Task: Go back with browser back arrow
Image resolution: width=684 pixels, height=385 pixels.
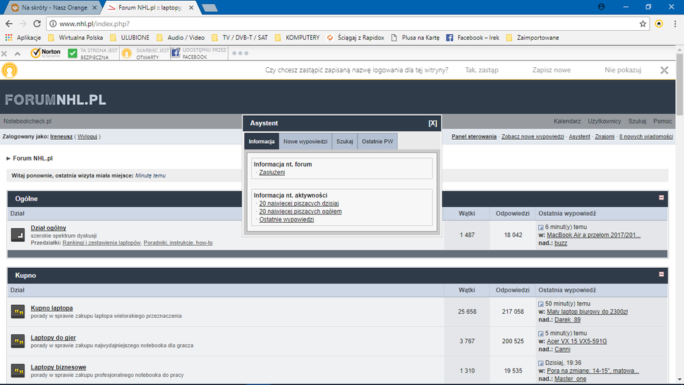Action: click(x=9, y=23)
